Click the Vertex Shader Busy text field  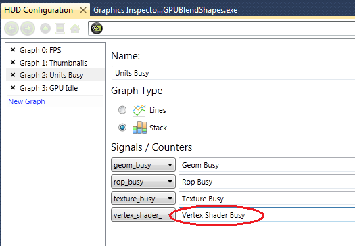click(266, 215)
